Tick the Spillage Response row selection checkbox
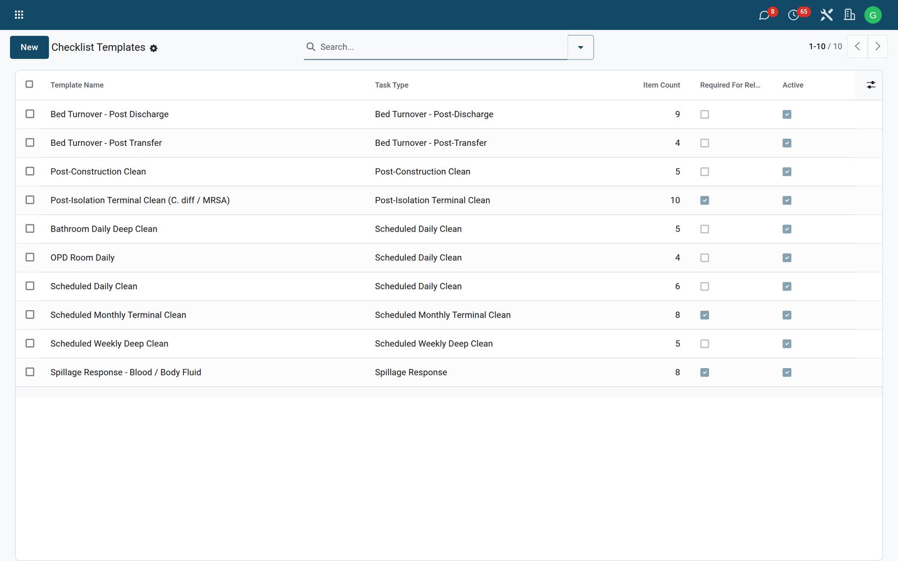The height and width of the screenshot is (561, 898). point(30,372)
